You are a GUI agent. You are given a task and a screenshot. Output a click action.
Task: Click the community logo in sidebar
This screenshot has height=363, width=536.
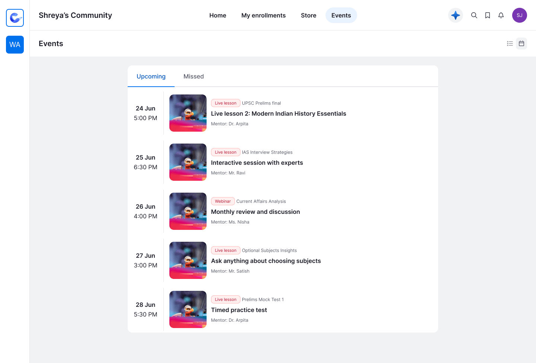(15, 18)
